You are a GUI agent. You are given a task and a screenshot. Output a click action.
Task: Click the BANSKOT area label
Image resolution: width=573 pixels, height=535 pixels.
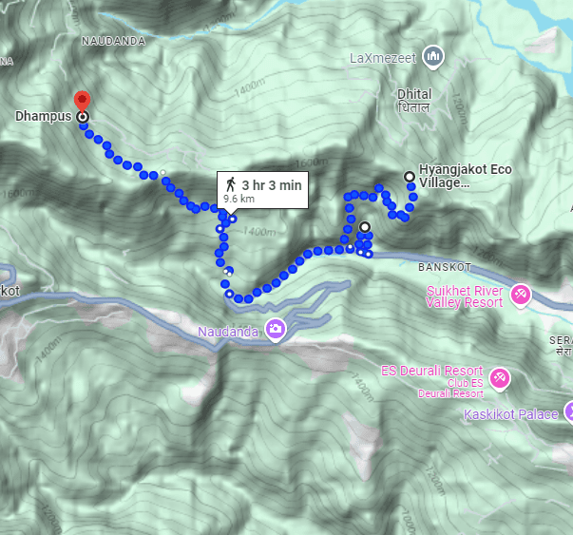[445, 267]
